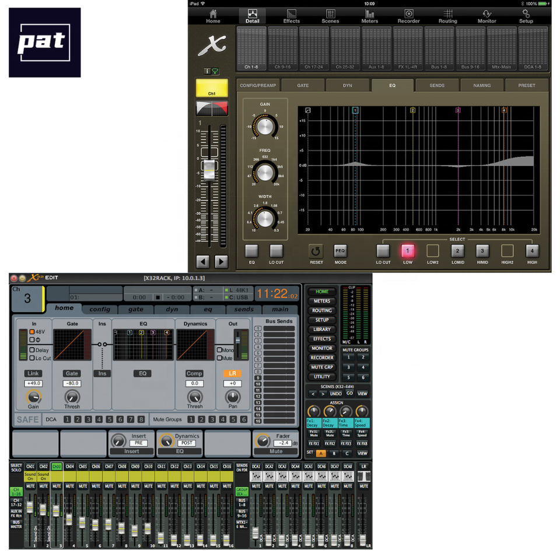Open the main tab in X32 Edit
Image resolution: width=560 pixels, height=560 pixels.
tap(280, 309)
